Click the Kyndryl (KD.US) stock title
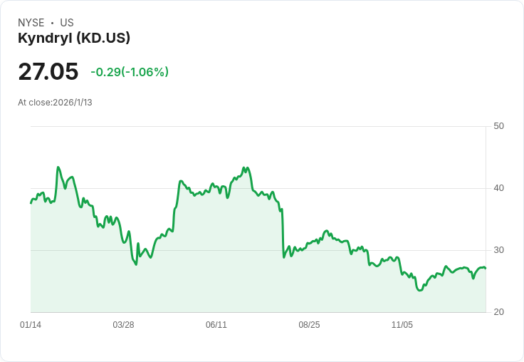Image resolution: width=524 pixels, height=362 pixels. [x=74, y=38]
